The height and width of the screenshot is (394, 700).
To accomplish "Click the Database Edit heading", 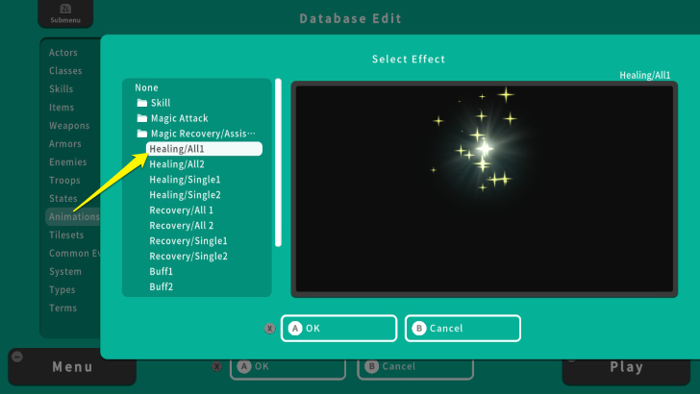I will pos(350,18).
